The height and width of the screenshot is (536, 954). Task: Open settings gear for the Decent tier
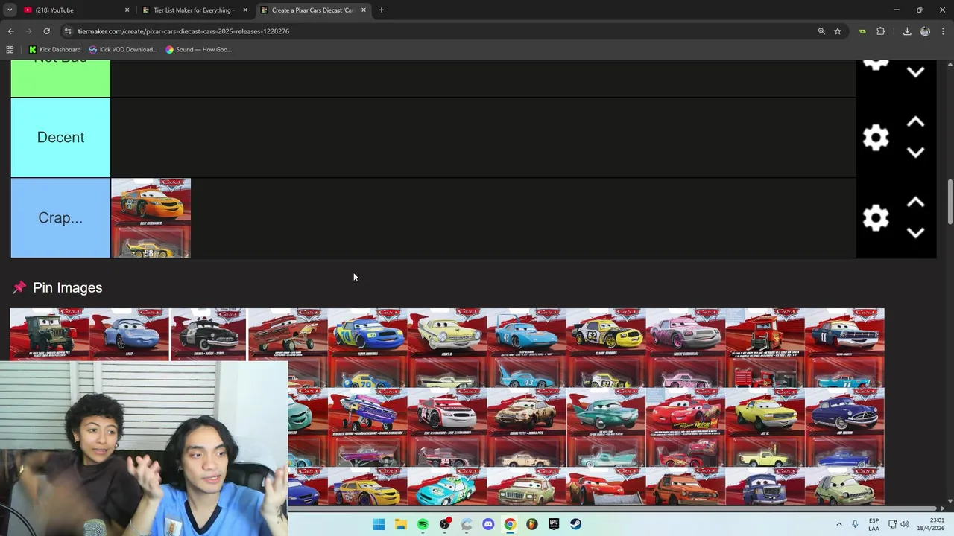(x=876, y=138)
